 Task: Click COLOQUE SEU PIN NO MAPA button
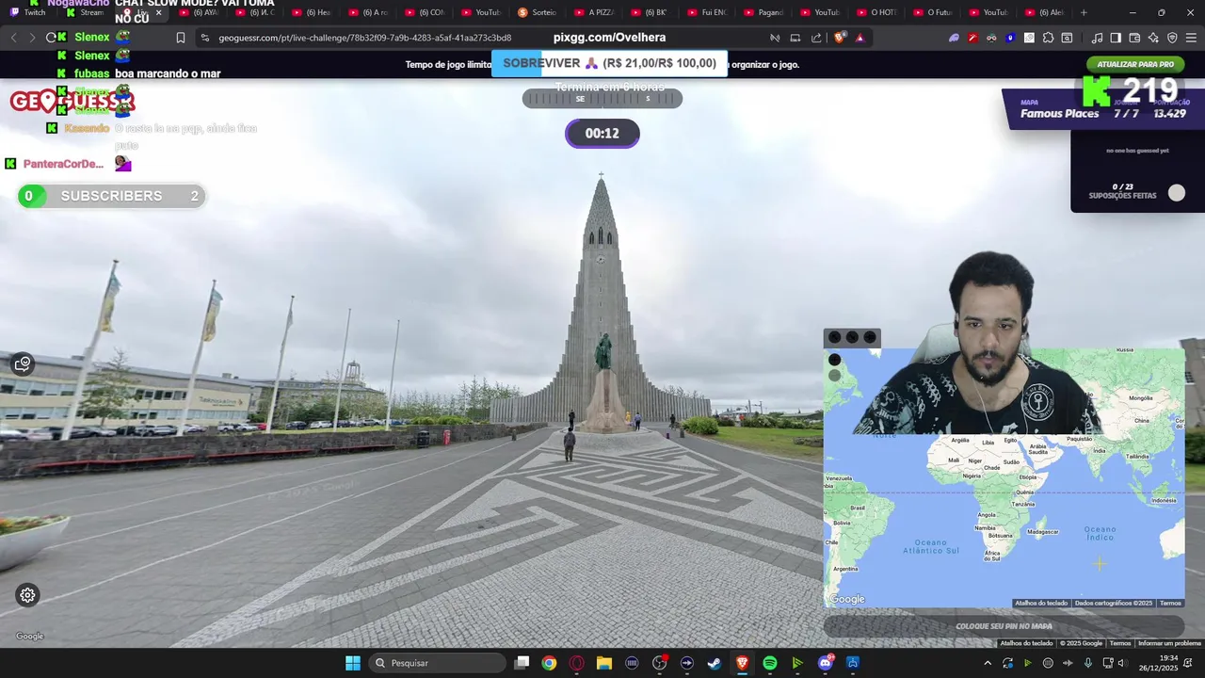pyautogui.click(x=1004, y=626)
